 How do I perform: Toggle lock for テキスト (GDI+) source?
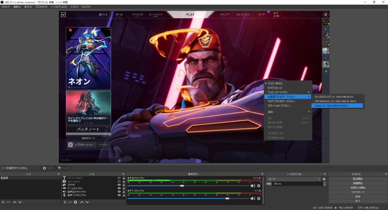[x=124, y=178]
